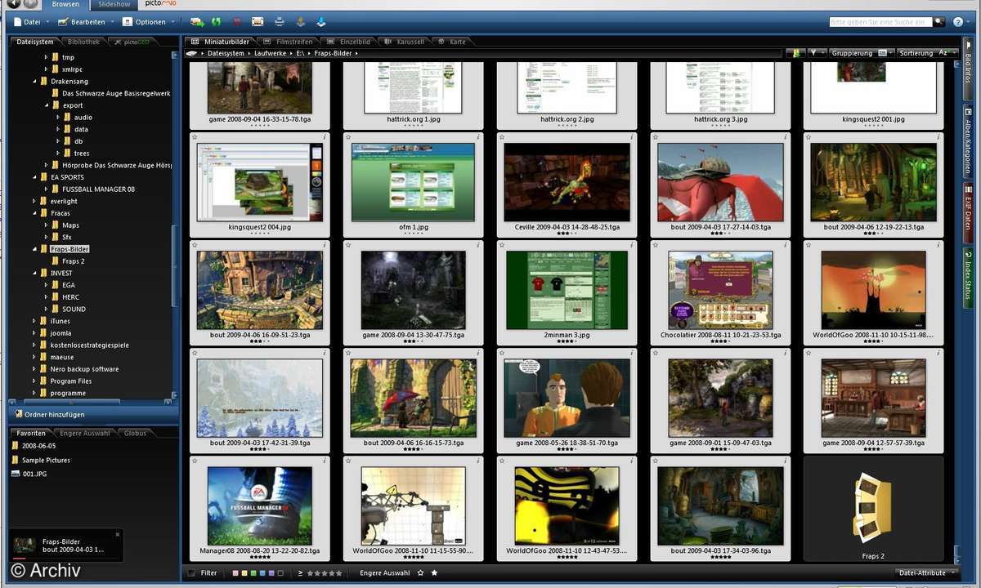Star-mark Ceville 2009-04-03 thumbnail

(503, 137)
